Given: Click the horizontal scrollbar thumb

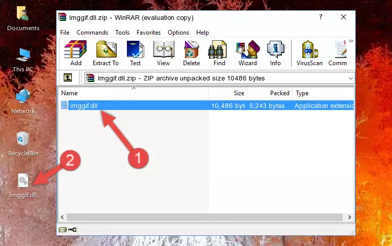Looking at the screenshot, I should 204,217.
